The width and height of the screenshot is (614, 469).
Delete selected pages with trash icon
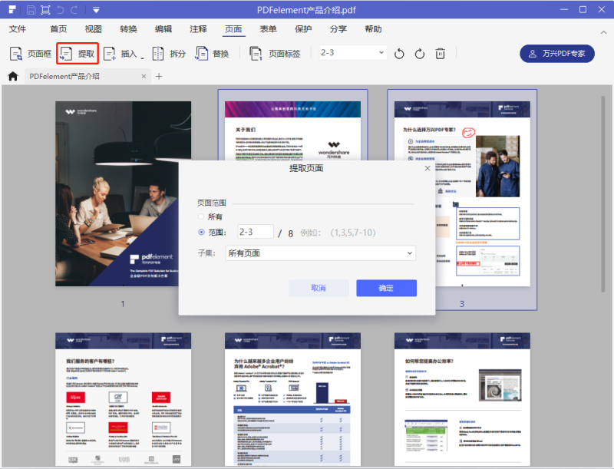point(441,54)
